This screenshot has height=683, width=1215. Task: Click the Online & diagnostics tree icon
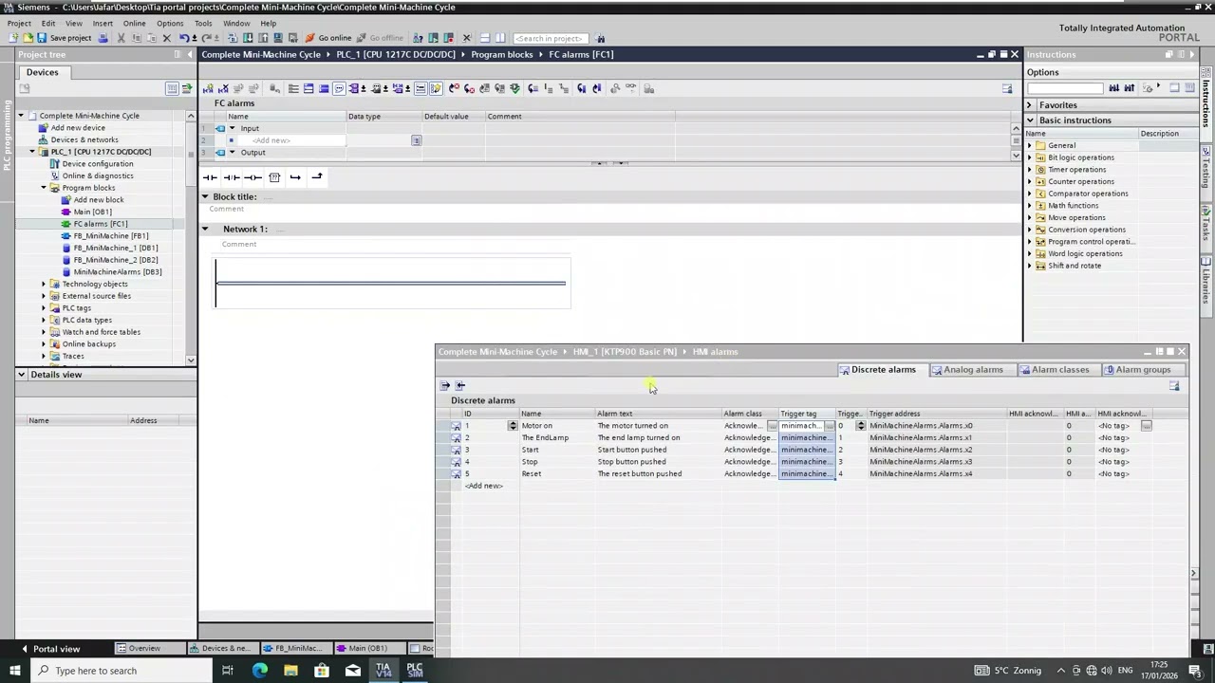[54, 175]
